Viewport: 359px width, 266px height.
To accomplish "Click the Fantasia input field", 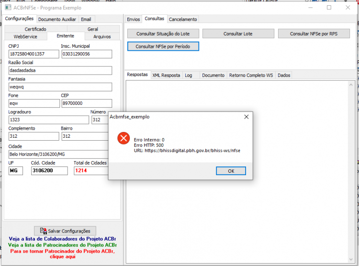I will 60,87.
